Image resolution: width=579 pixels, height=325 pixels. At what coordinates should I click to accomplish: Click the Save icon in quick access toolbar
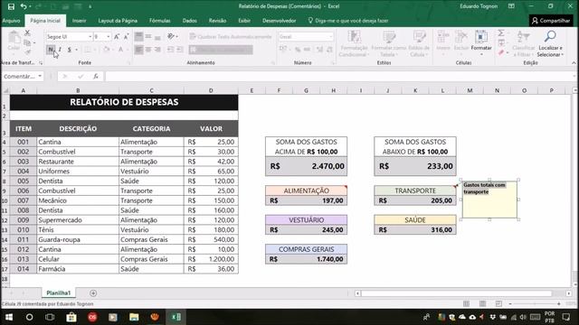[11, 6]
